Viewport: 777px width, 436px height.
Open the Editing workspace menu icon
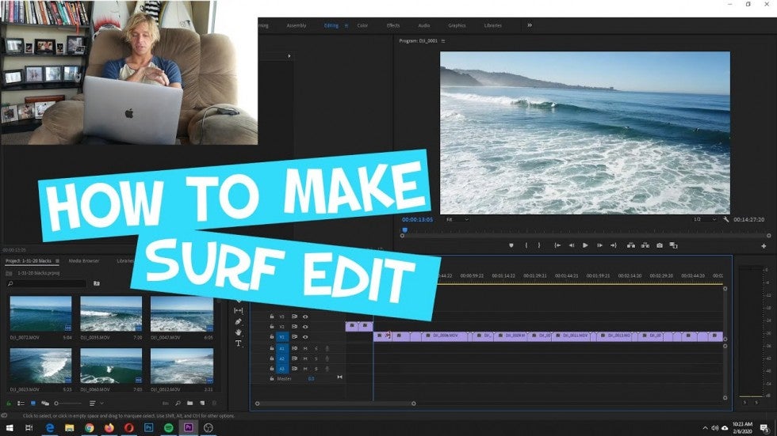(346, 25)
